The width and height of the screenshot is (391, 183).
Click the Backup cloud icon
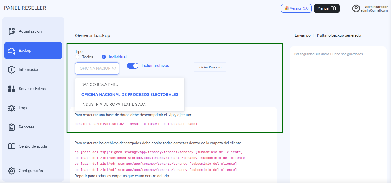12,51
